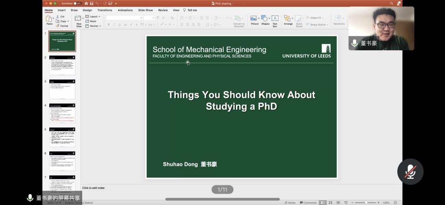Click the Reset slide button
The image size is (445, 205).
[x=91, y=21]
